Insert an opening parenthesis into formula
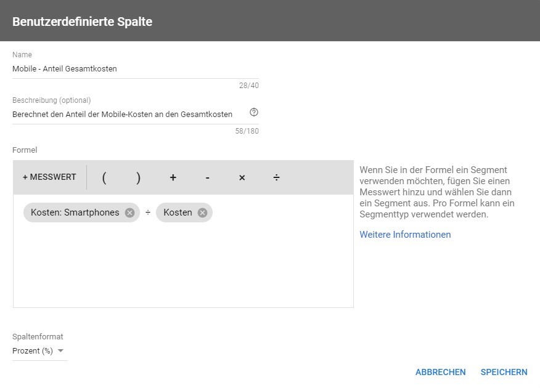 coord(104,177)
